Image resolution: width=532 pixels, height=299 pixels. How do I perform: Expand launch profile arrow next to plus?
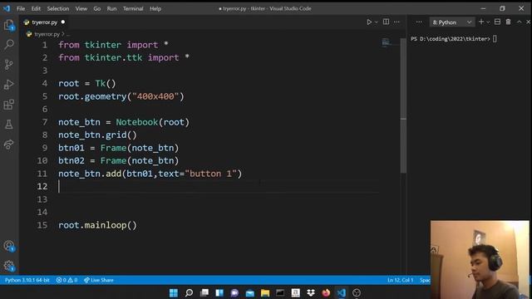488,22
